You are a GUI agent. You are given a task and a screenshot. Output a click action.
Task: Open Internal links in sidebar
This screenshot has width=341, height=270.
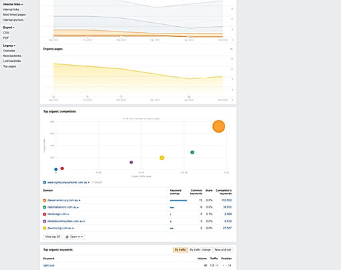point(11,9)
